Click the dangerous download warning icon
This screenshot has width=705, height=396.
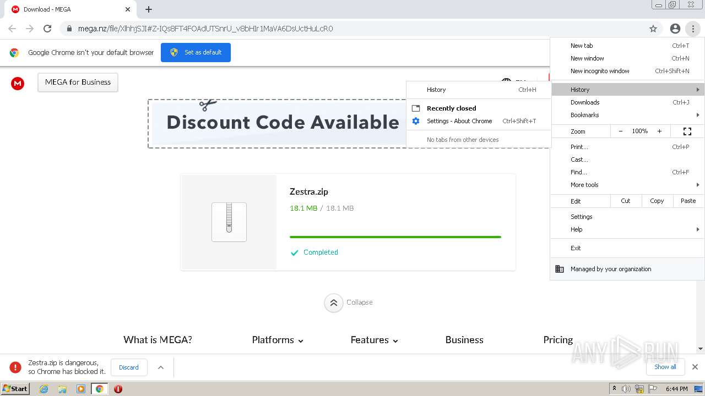coord(15,367)
